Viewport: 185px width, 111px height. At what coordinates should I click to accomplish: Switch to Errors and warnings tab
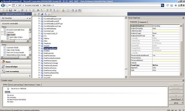point(16,85)
